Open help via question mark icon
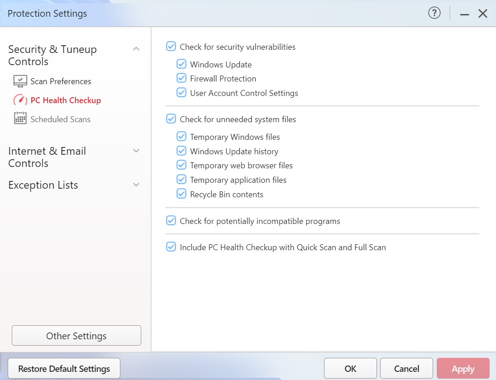 click(434, 14)
